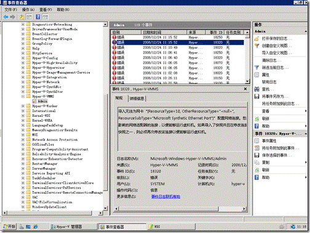The height and width of the screenshot is (233, 310).
Task: Expand the Hyper-V-Worker node
Action: click(23, 106)
